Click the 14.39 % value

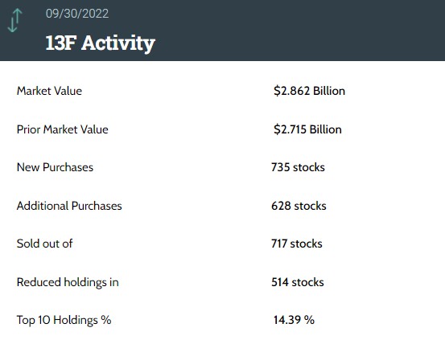coord(294,320)
